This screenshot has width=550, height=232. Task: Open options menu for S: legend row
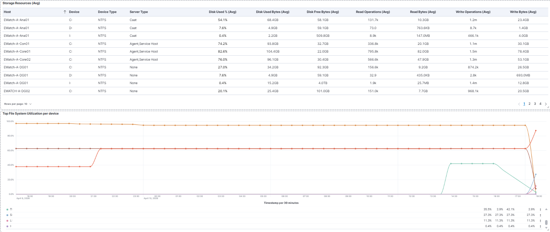pos(541,215)
